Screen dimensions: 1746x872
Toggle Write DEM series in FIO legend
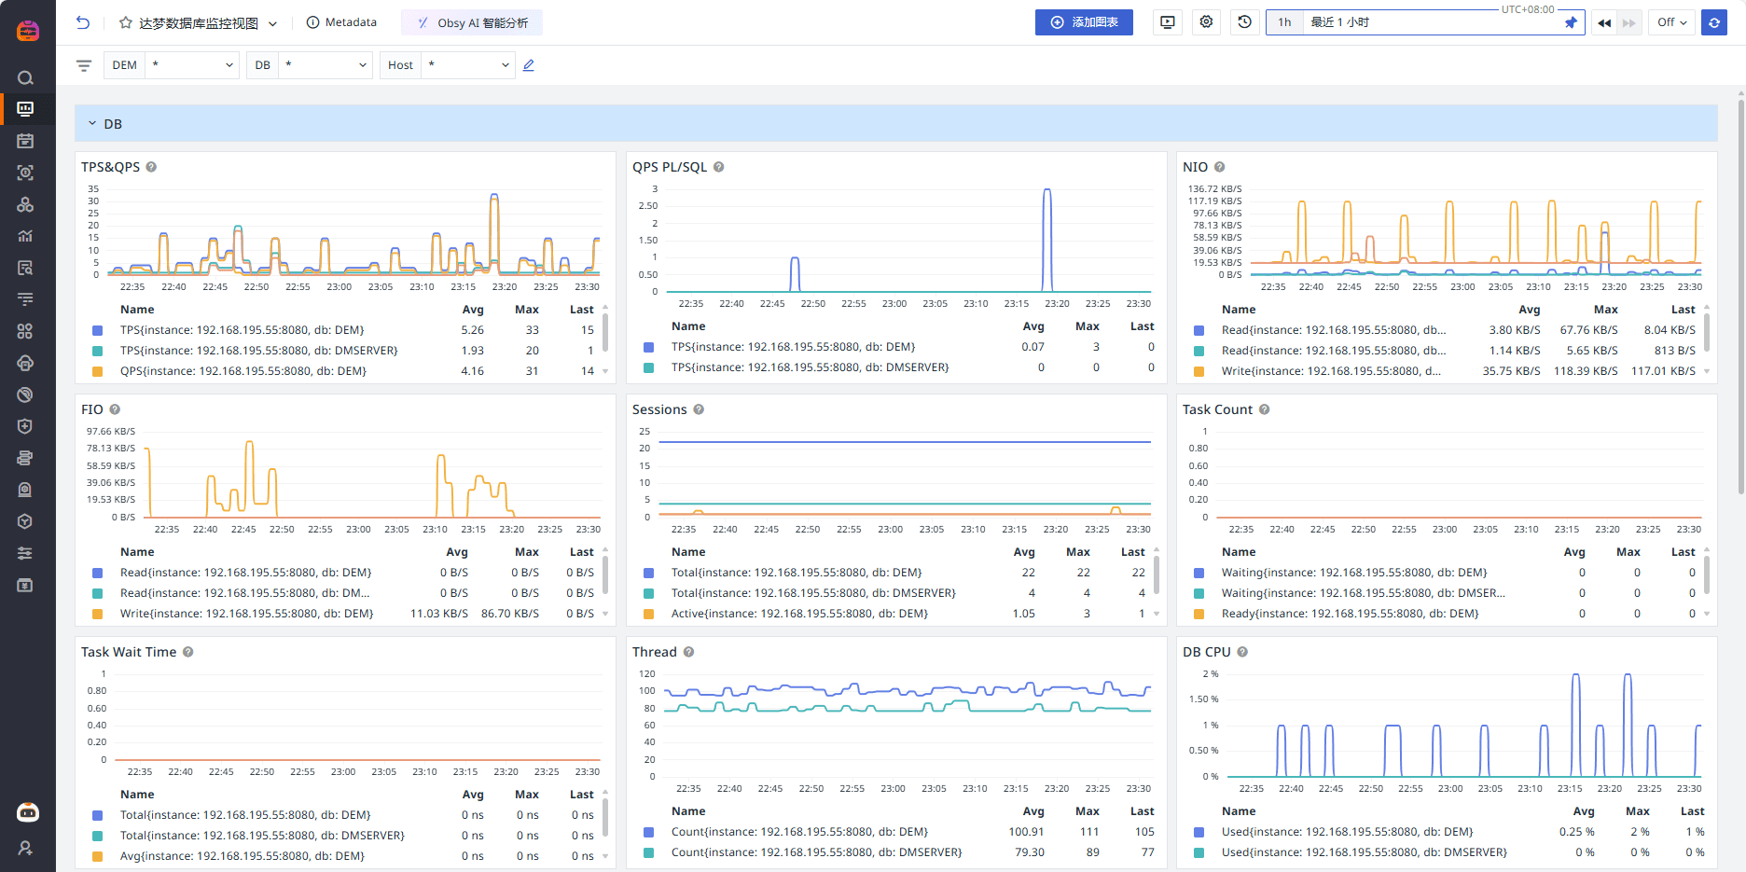(246, 614)
